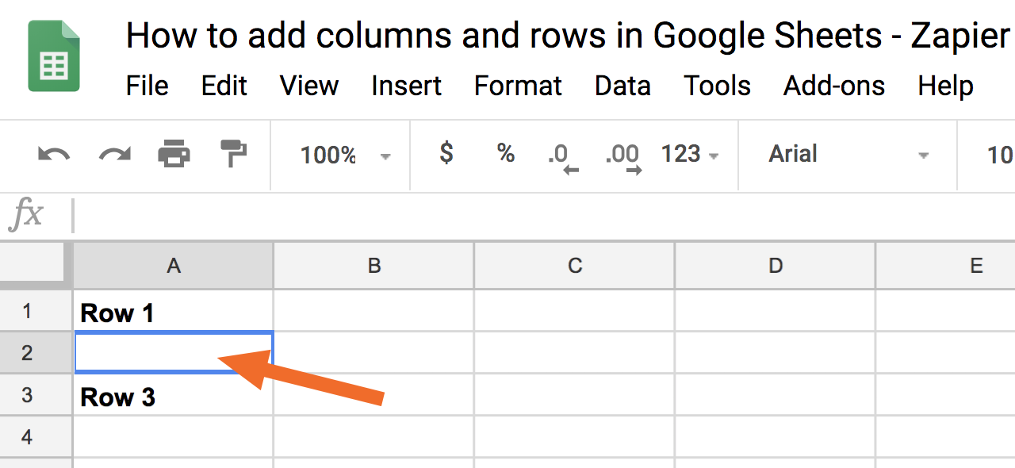Expand the 123 number formats dropdown

[690, 154]
